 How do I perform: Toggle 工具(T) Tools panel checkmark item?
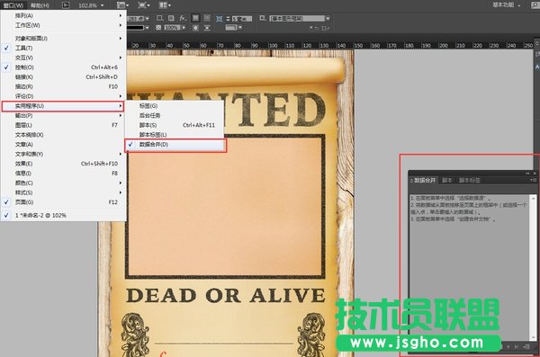(63, 48)
